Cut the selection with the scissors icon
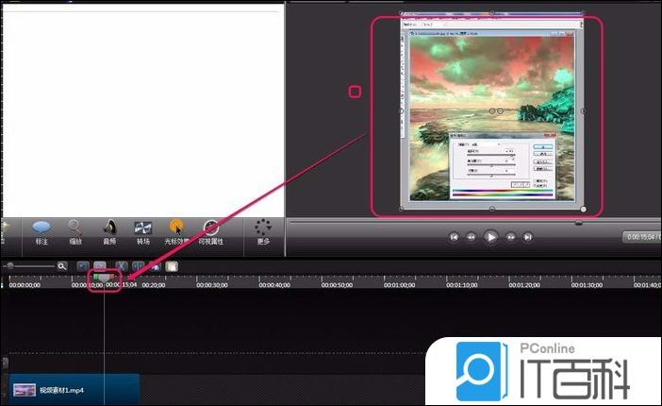 tap(121, 266)
